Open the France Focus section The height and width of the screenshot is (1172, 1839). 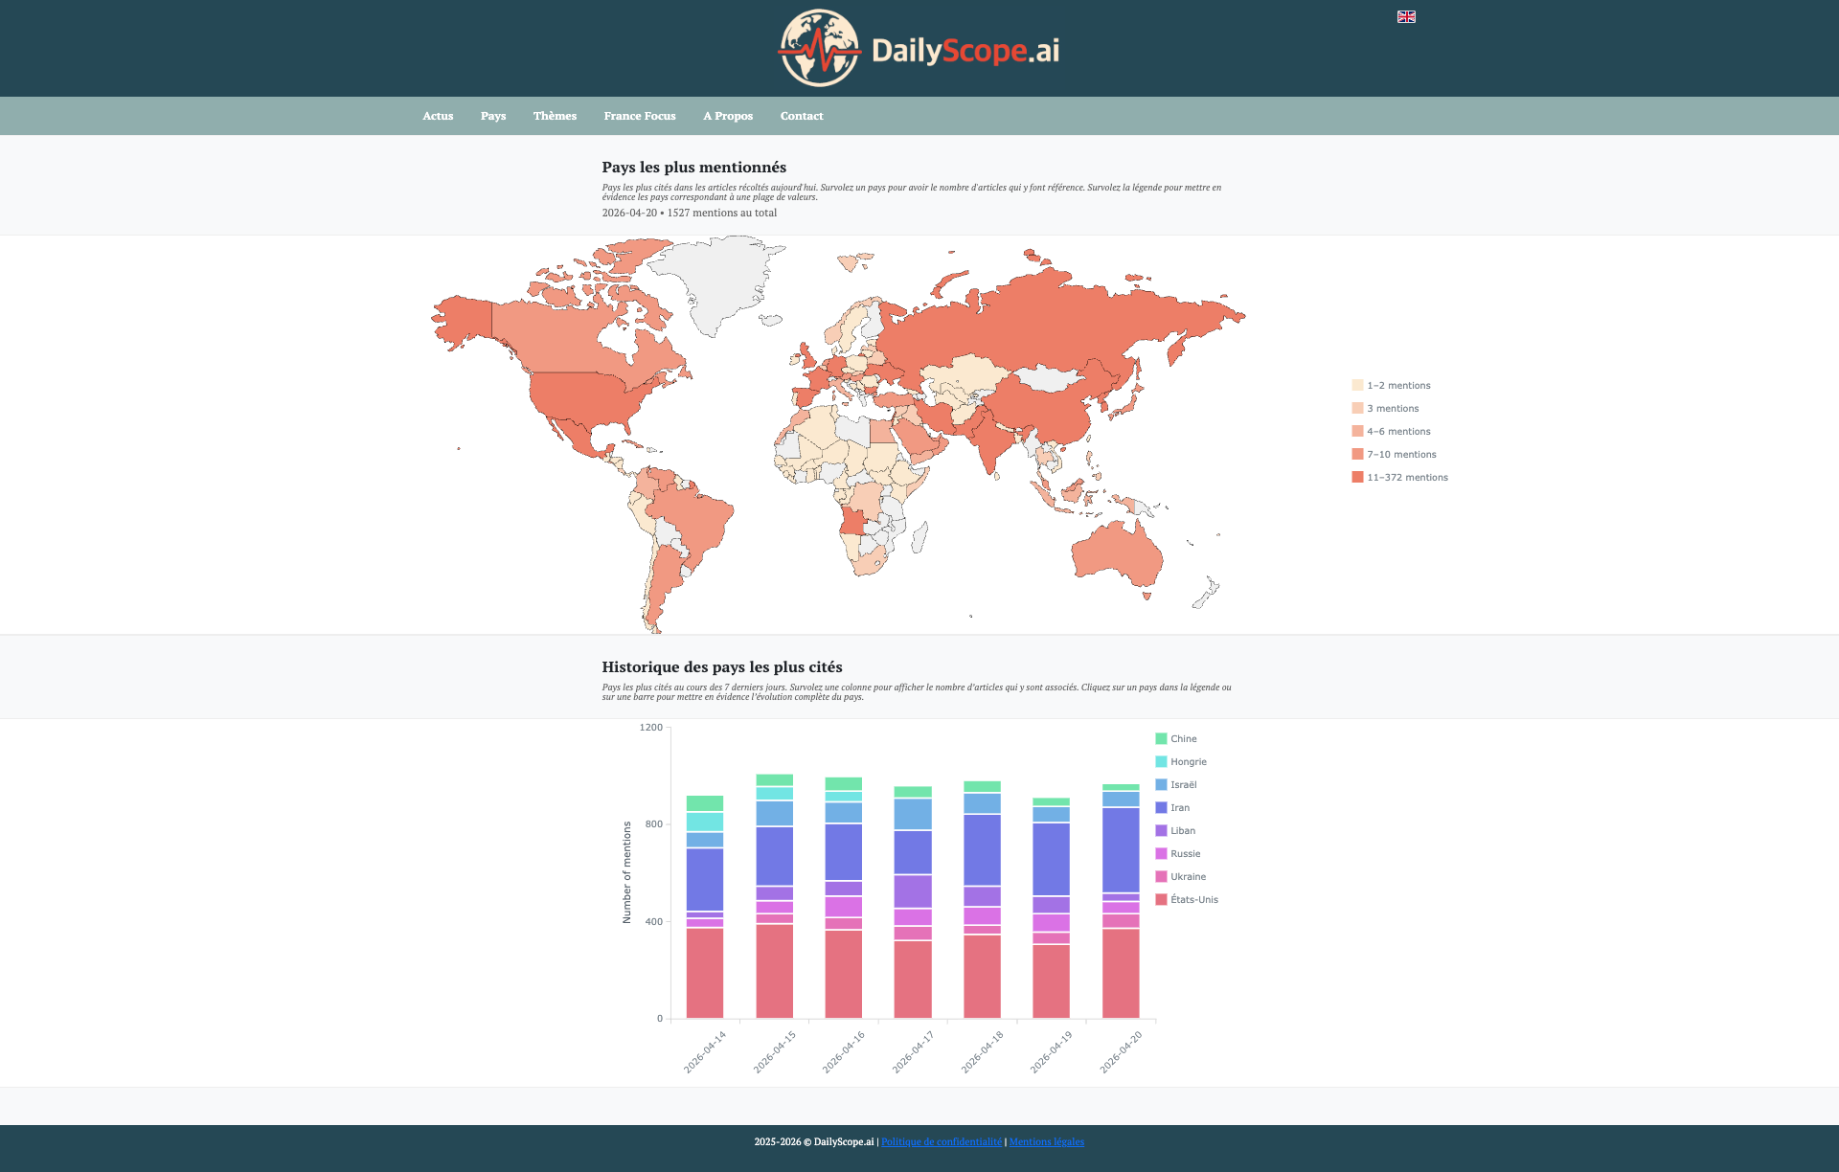coord(640,116)
